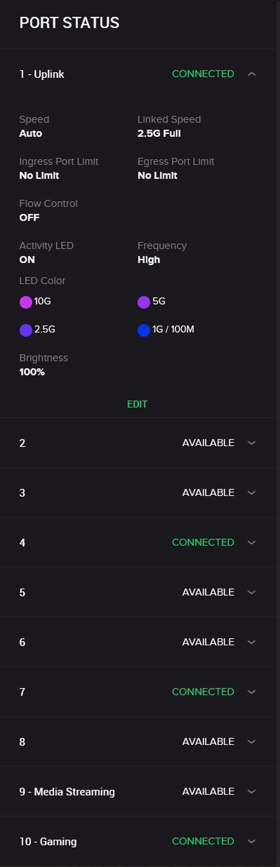280x867 pixels.
Task: Expand port 8 details chevron
Action: pyautogui.click(x=252, y=742)
